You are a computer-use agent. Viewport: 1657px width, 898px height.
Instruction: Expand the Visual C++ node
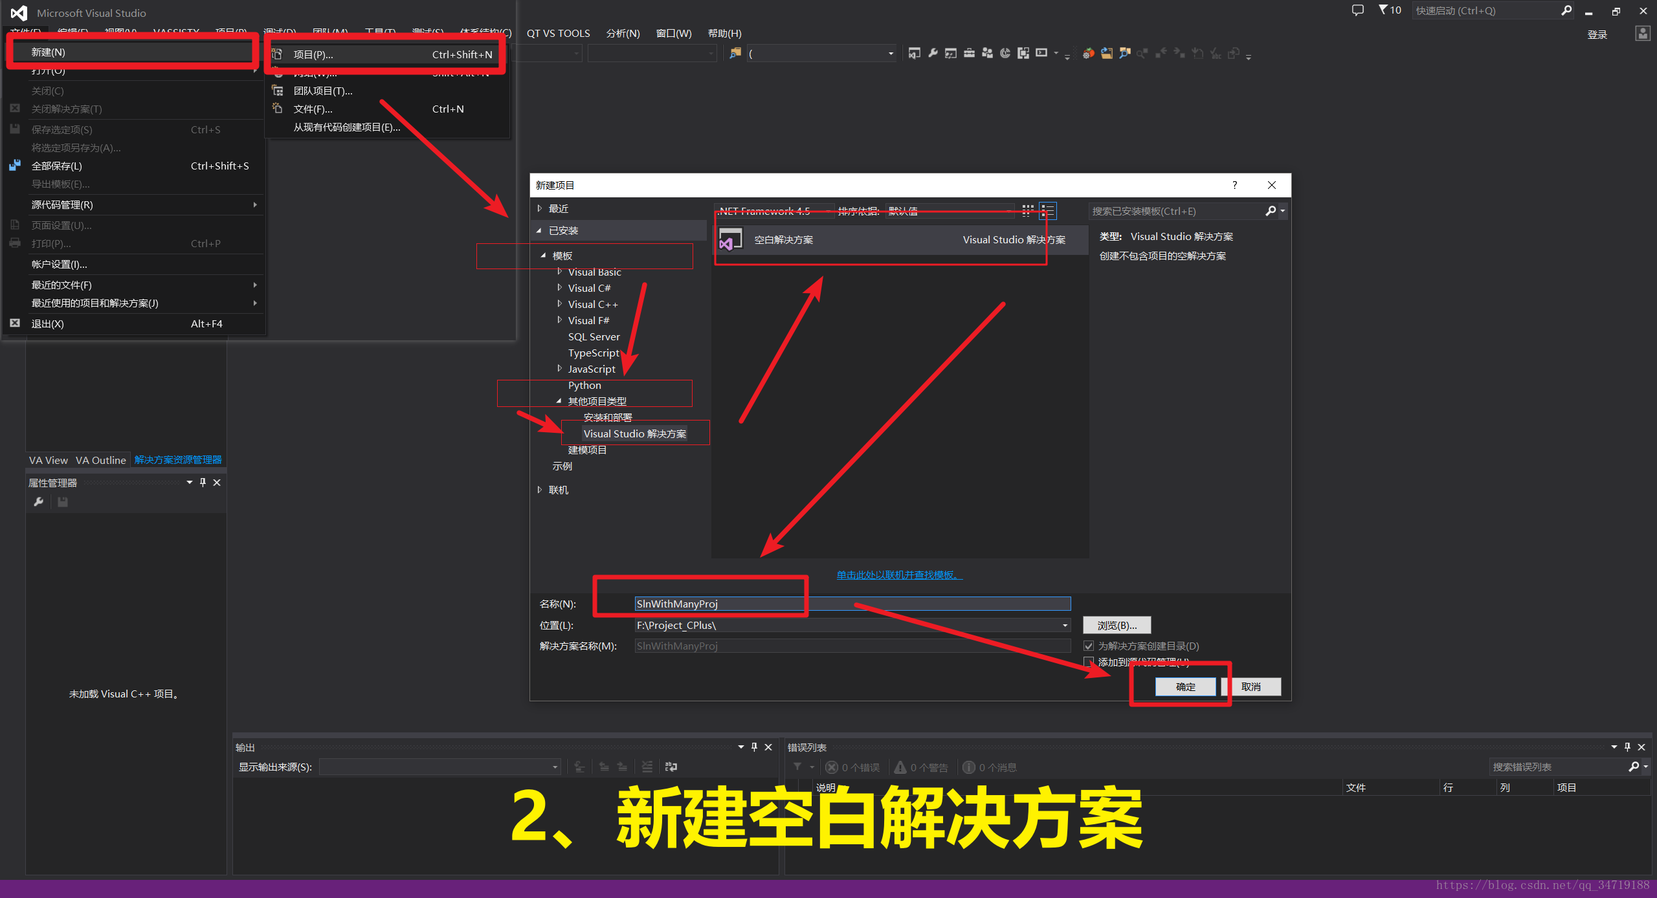point(559,304)
